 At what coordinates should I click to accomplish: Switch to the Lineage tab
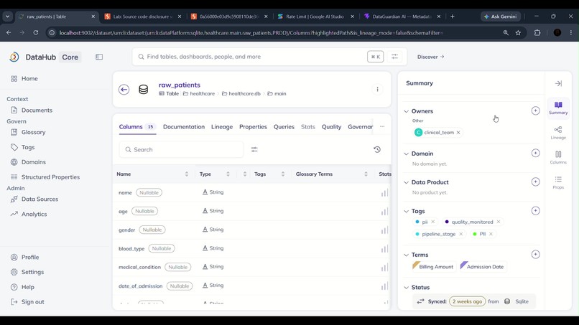pos(222,126)
